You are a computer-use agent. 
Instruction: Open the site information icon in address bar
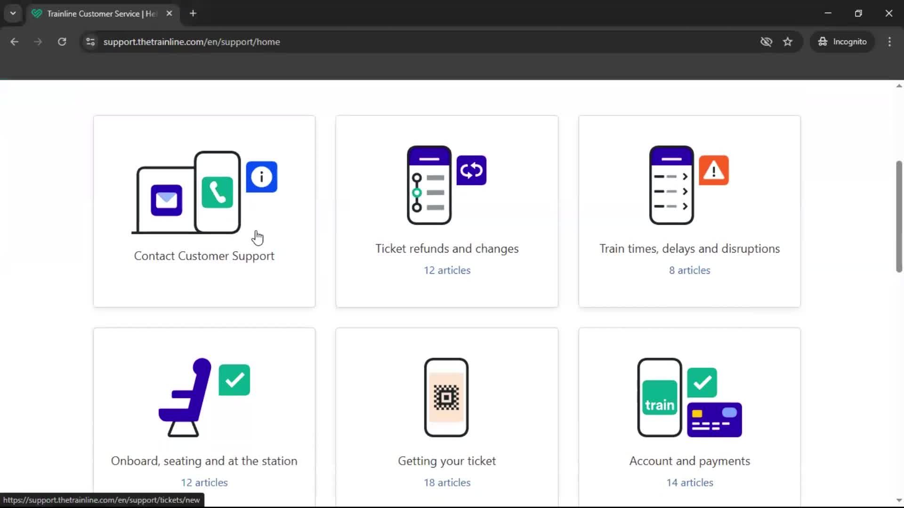pos(90,42)
